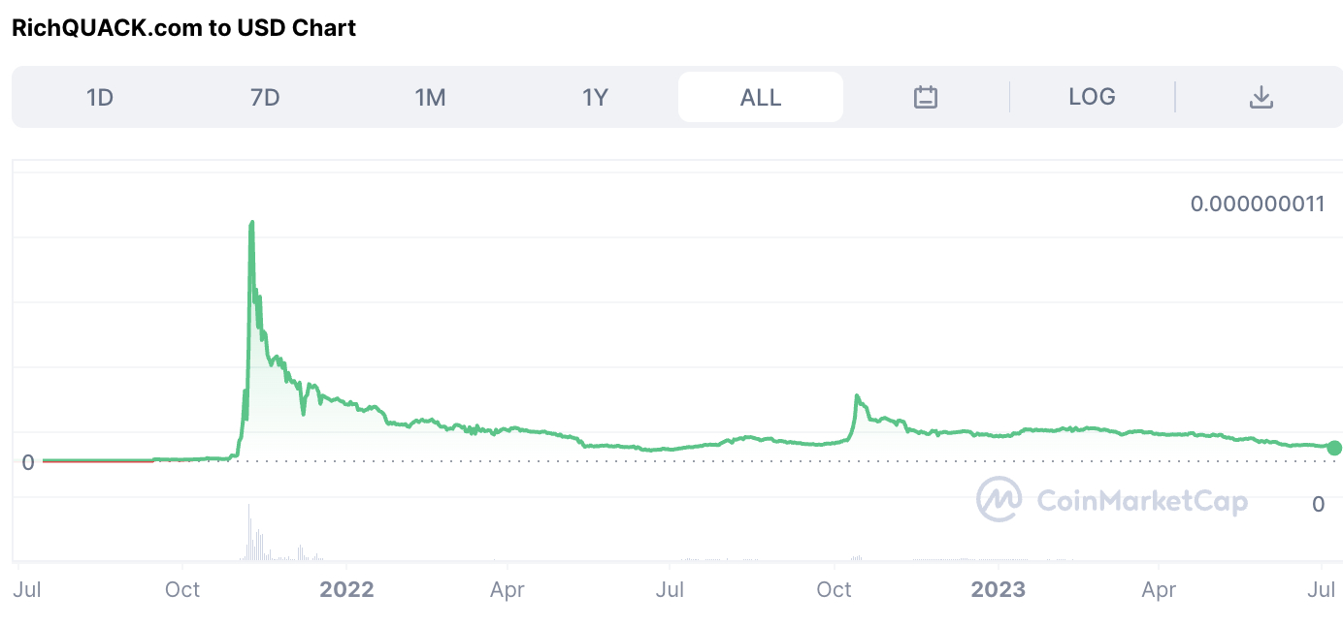Download the chart data
1343x626 pixels.
pos(1261,97)
